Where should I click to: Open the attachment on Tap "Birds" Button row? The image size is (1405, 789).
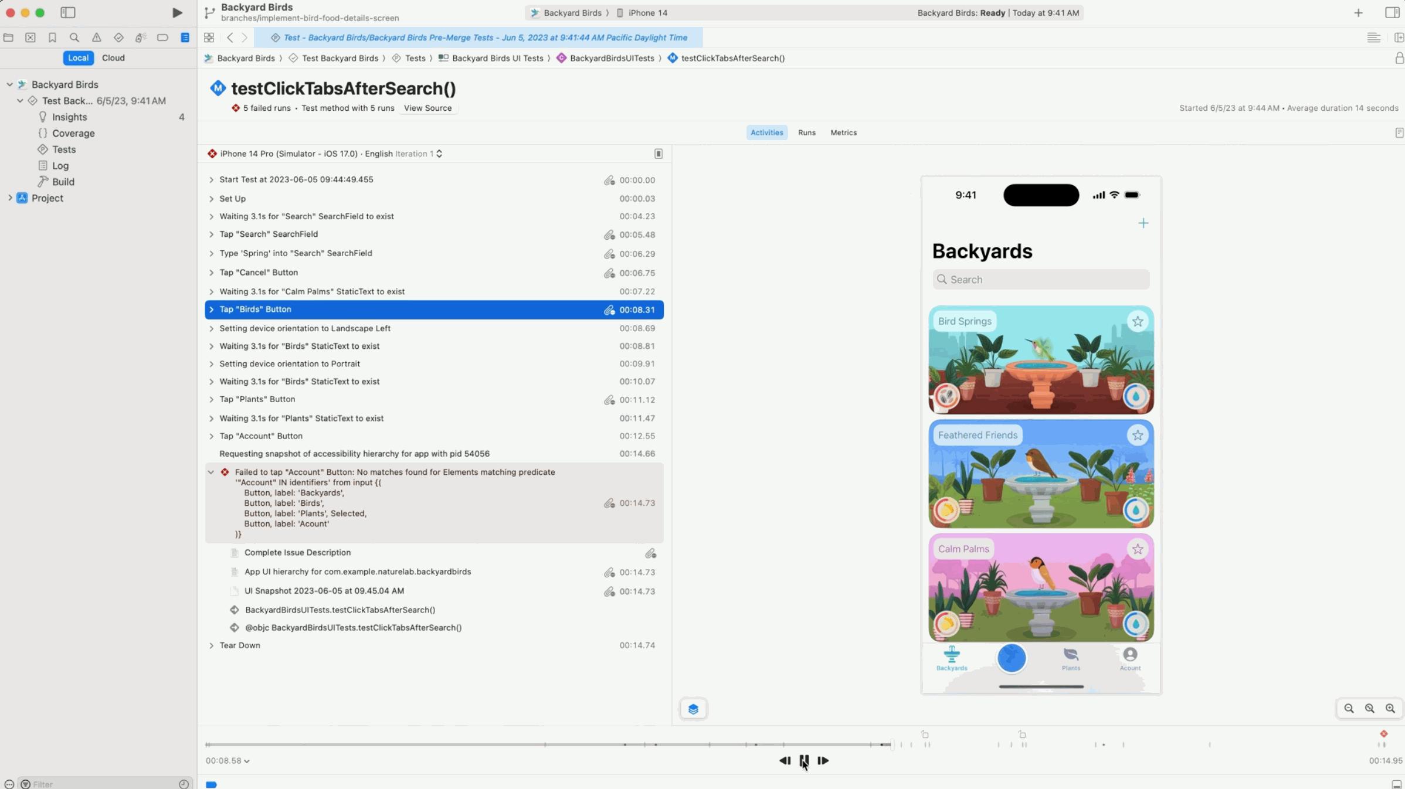610,310
